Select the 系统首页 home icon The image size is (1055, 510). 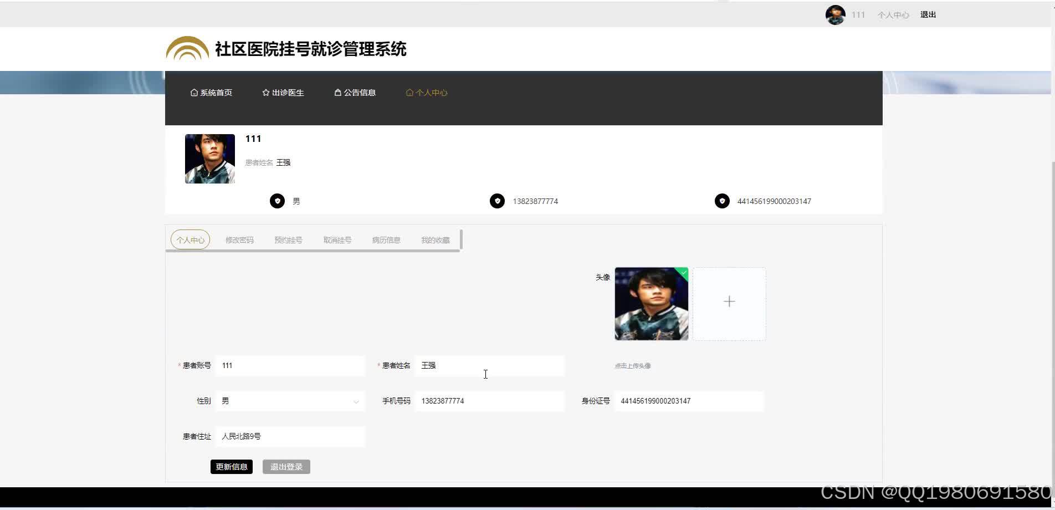click(x=193, y=92)
